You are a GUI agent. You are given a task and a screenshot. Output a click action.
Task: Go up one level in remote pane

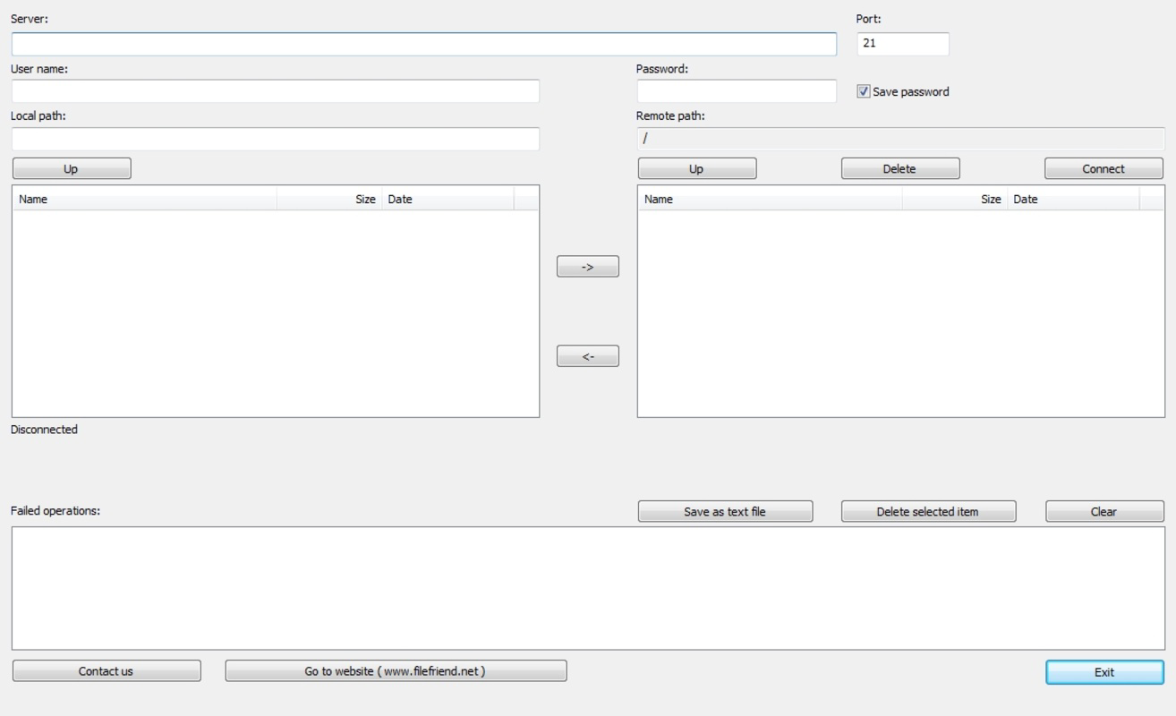pyautogui.click(x=697, y=168)
